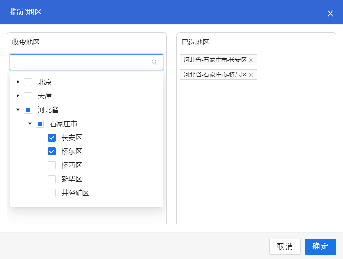
Task: Click the search magnifier icon
Action: pos(154,62)
